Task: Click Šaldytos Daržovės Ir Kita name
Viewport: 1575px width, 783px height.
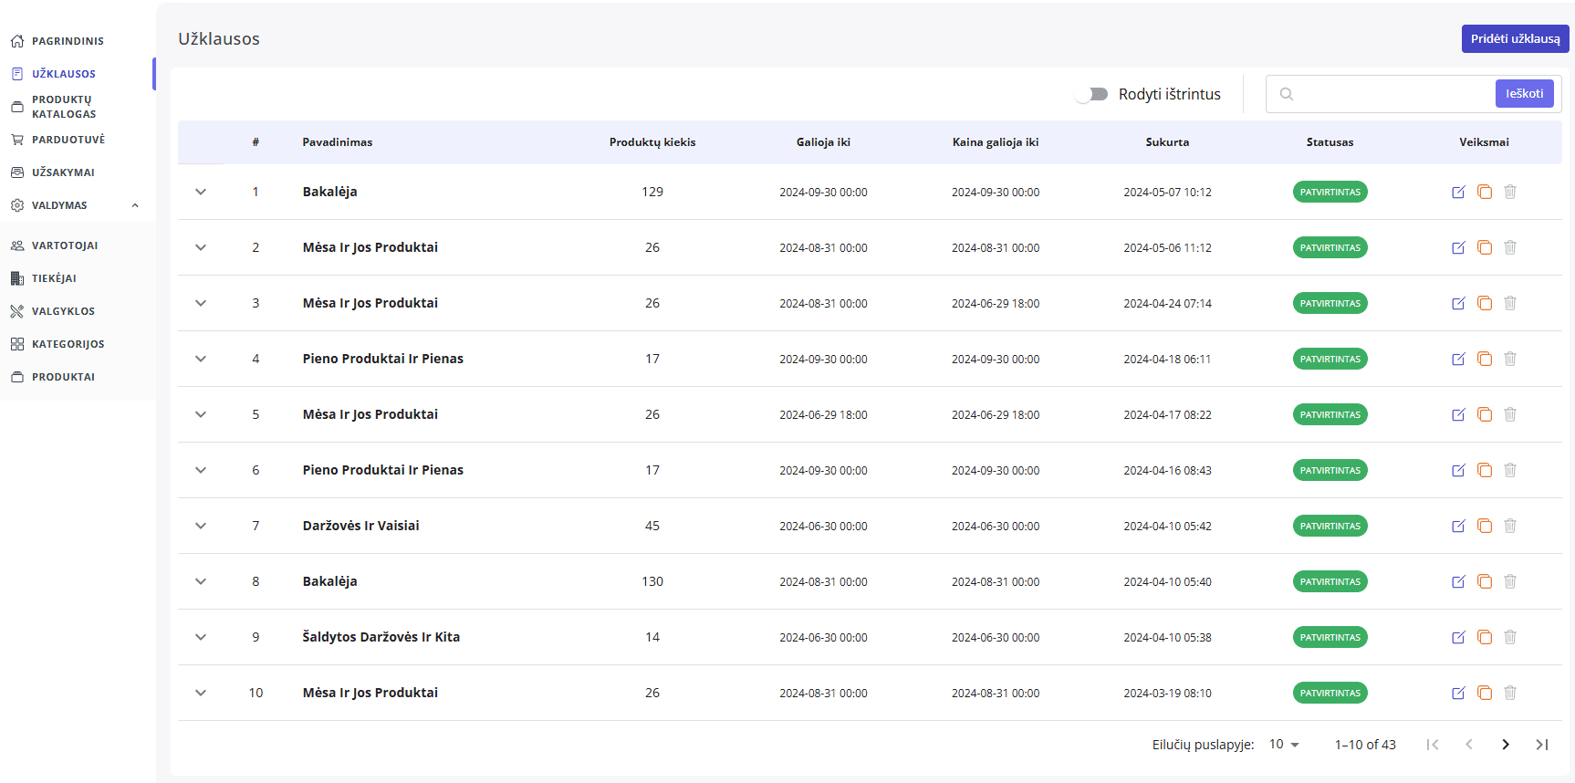Action: (381, 637)
